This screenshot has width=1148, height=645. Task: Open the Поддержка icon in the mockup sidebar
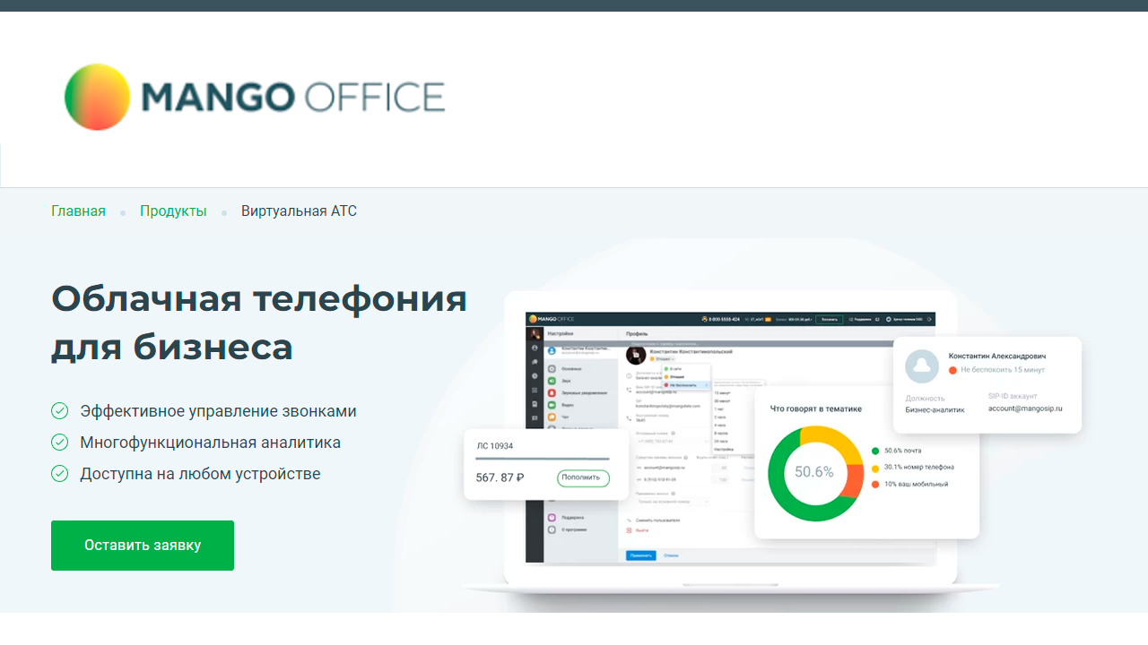(552, 517)
